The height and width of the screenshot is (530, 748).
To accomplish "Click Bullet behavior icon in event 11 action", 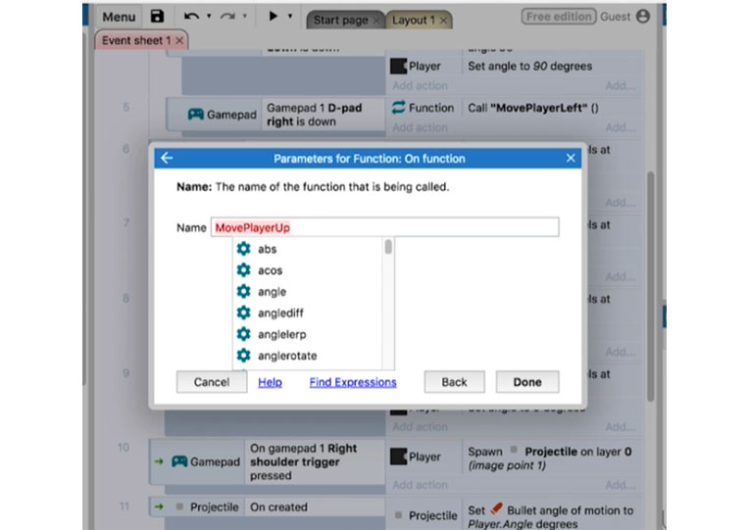I will coord(496,508).
